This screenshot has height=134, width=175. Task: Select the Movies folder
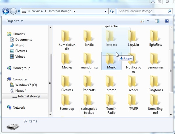point(67,61)
